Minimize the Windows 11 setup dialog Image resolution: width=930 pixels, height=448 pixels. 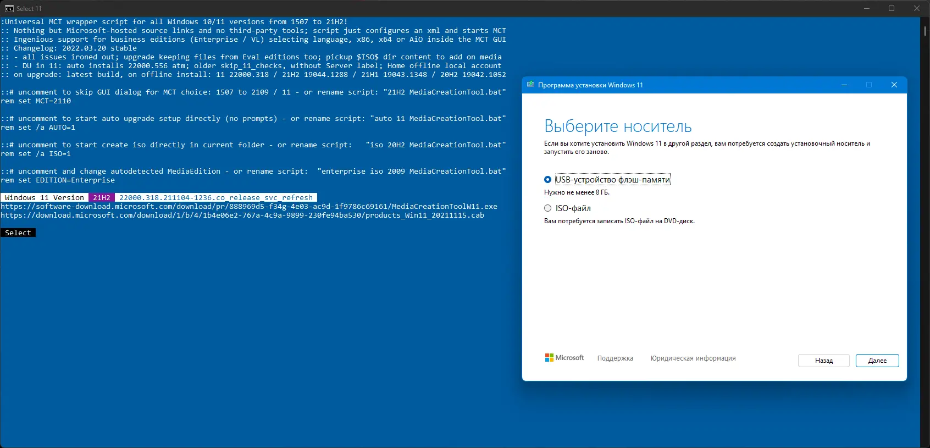844,85
